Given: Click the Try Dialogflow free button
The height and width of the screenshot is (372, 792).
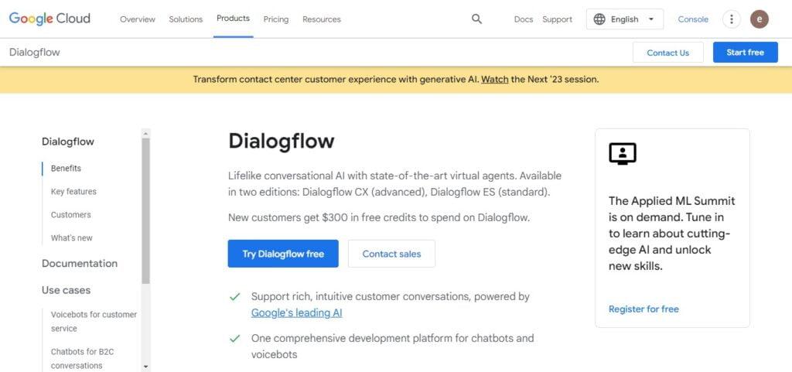Looking at the screenshot, I should click(283, 254).
